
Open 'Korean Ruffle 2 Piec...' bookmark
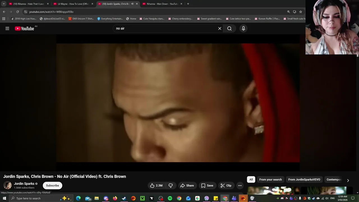coord(267,19)
